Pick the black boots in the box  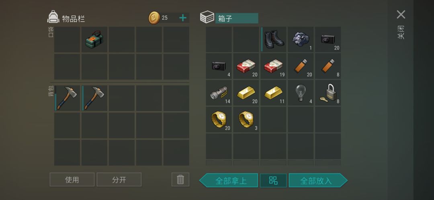[274, 39]
